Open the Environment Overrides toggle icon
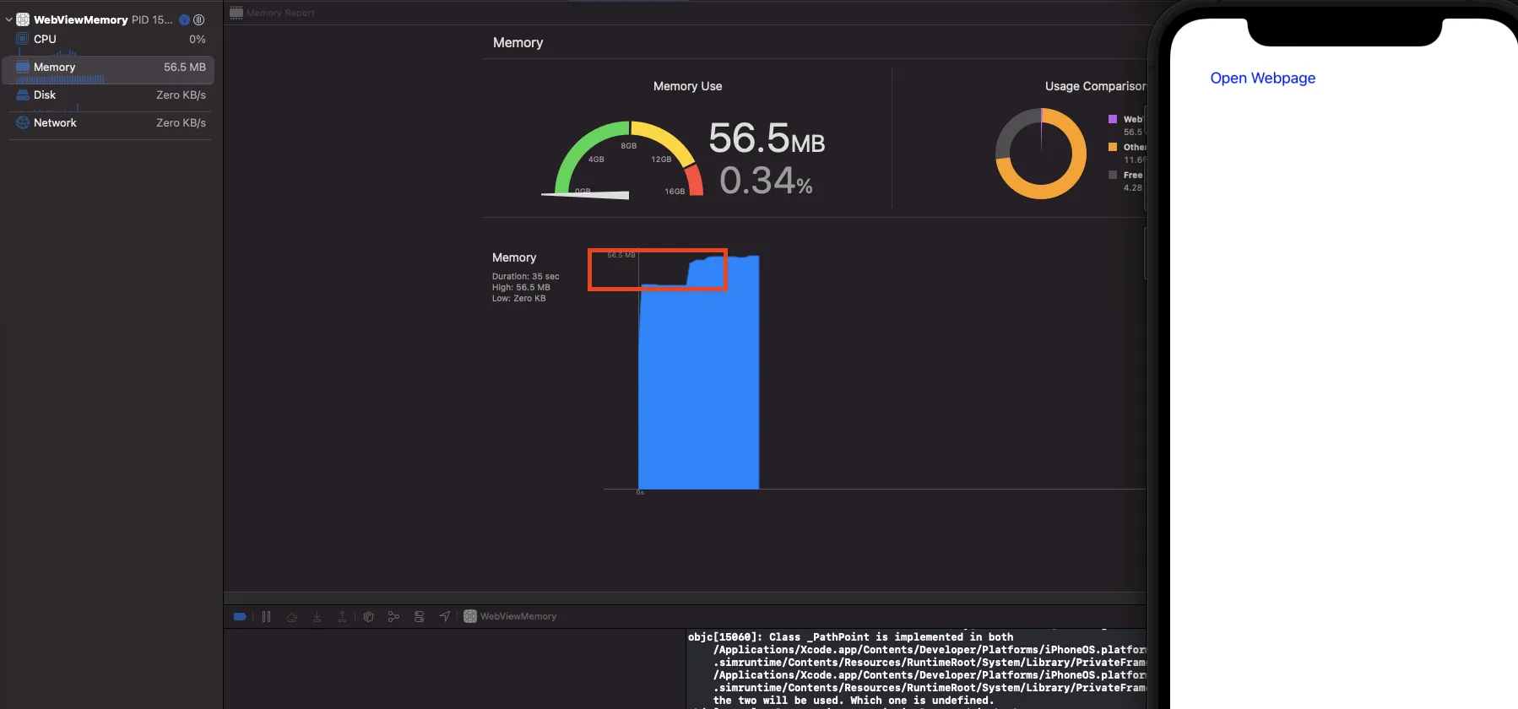This screenshot has width=1518, height=709. (419, 617)
